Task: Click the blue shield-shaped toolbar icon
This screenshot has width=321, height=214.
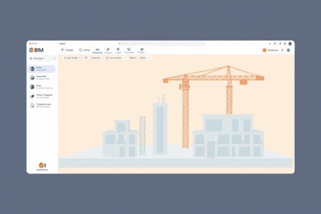Action: point(118,50)
